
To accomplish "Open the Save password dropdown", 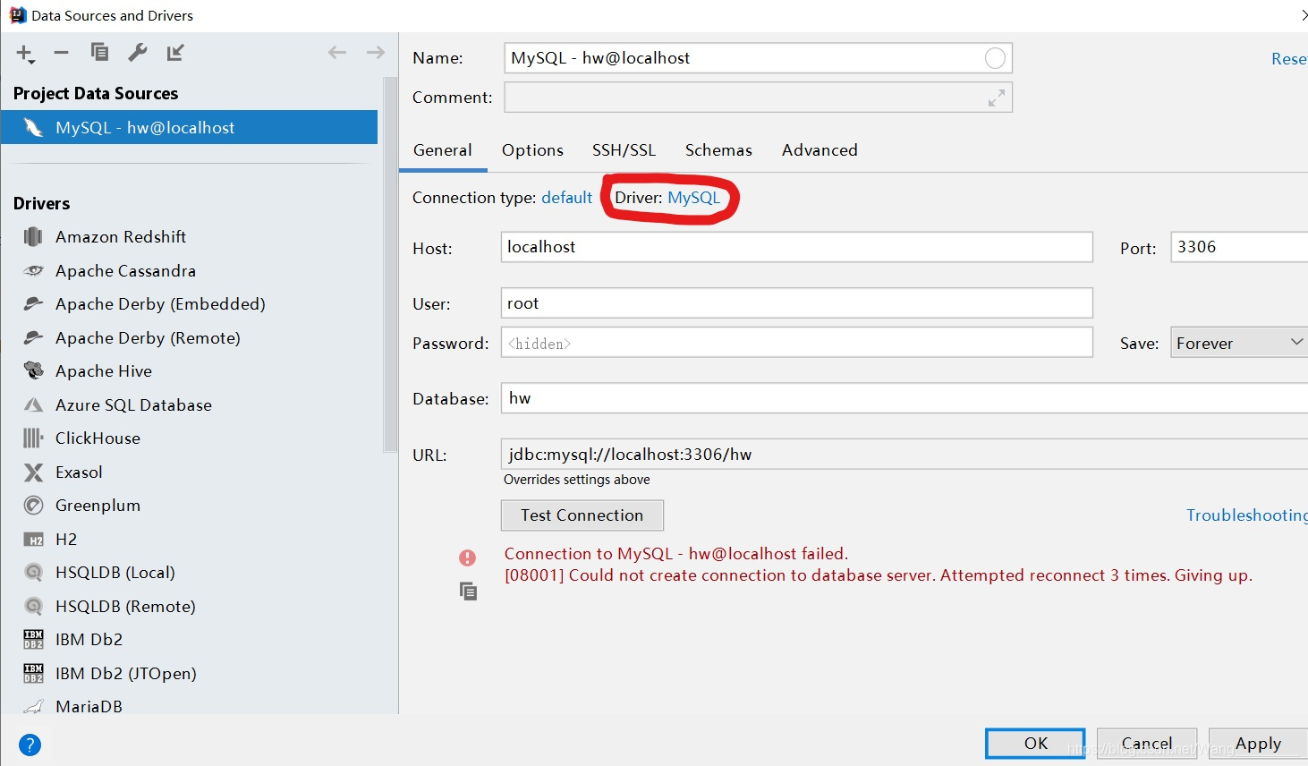I will pyautogui.click(x=1239, y=343).
